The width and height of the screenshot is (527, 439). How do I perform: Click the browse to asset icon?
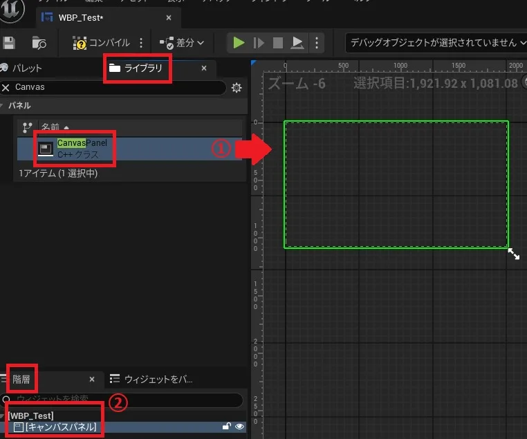39,43
